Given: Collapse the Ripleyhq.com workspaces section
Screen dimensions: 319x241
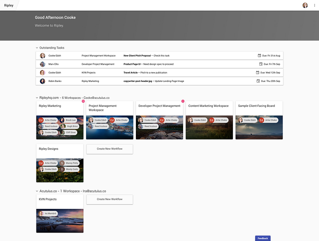Looking at the screenshot, I should point(37,98).
